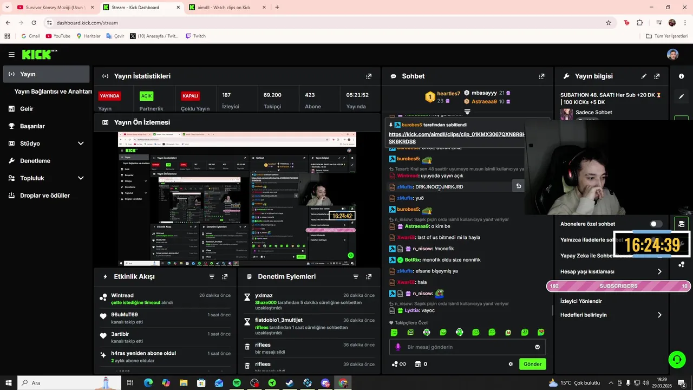Toggle Abonelere özel sohbet switch
Image resolution: width=693 pixels, height=390 pixels.
(656, 224)
